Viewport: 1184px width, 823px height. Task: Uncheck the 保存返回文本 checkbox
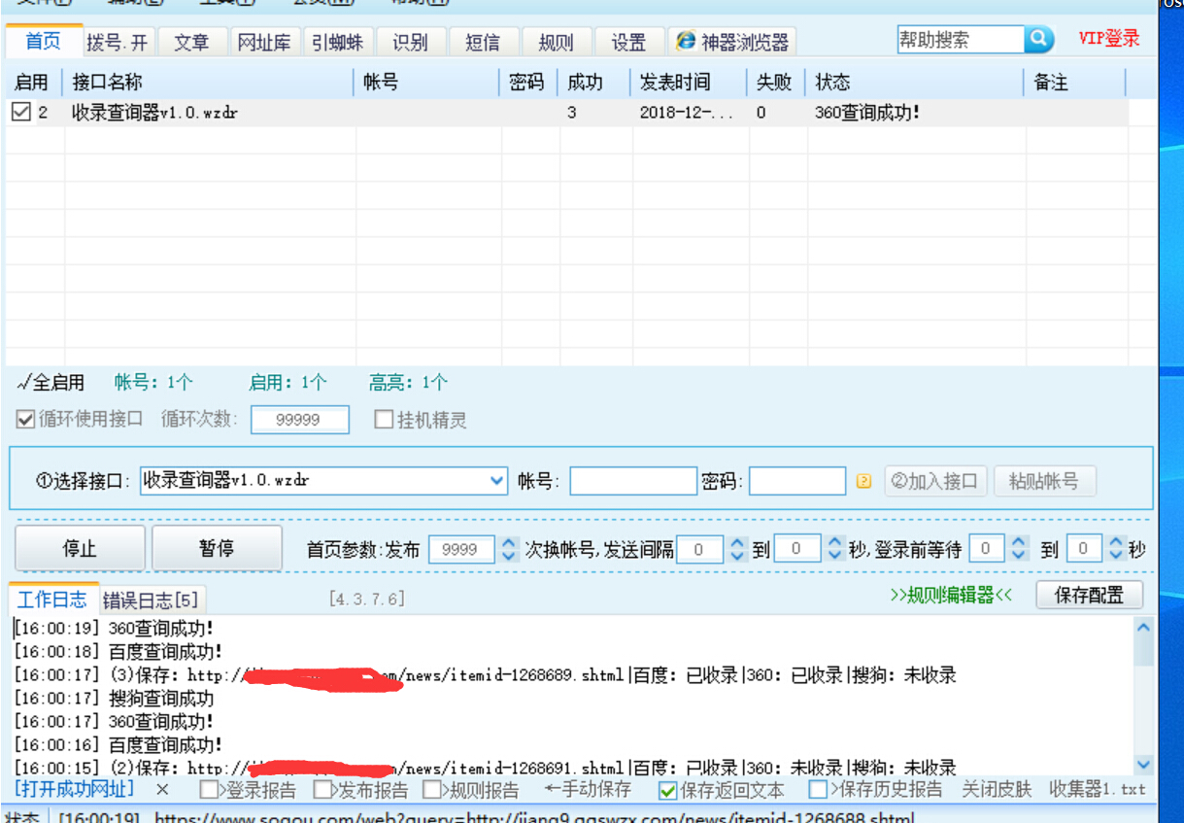coord(666,790)
